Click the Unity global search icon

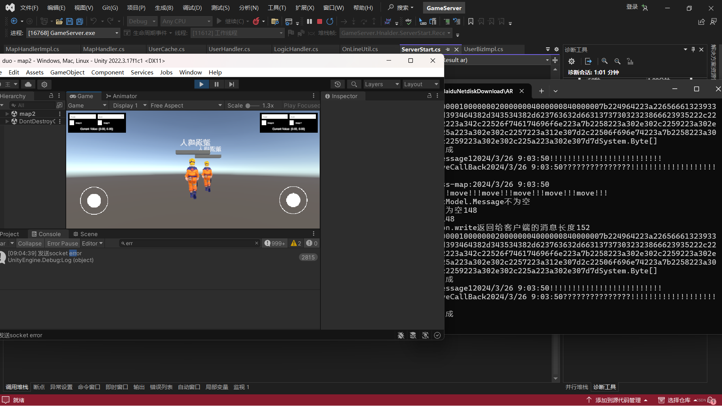(354, 84)
